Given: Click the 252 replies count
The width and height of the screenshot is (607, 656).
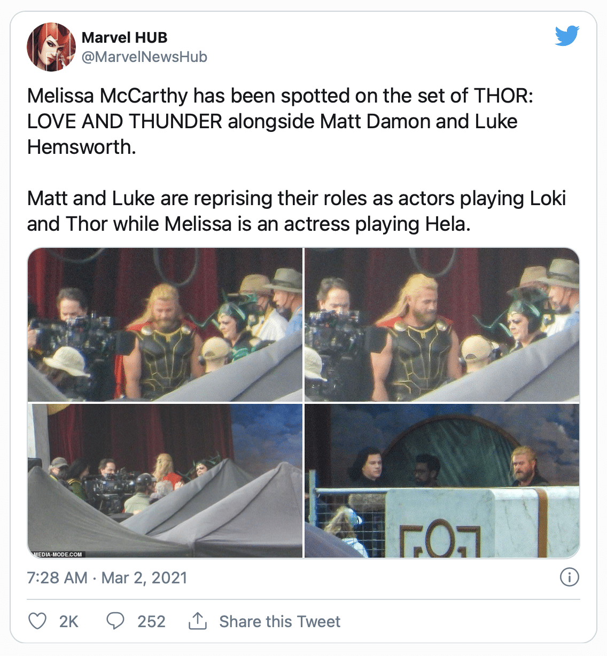Looking at the screenshot, I should tap(151, 621).
